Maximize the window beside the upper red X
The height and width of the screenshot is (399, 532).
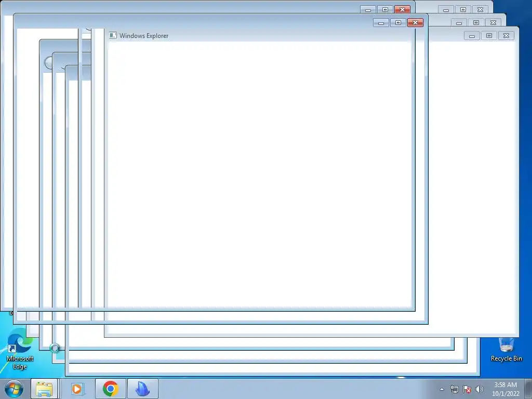pyautogui.click(x=385, y=9)
